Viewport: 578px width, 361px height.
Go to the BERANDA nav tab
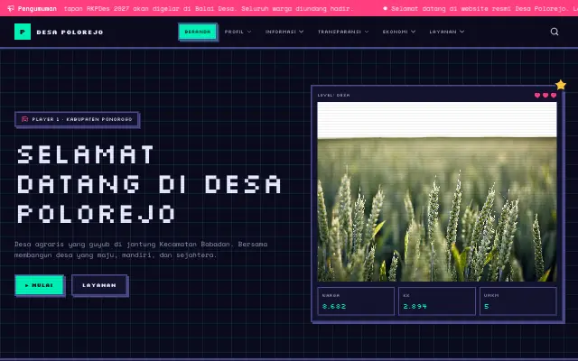198,32
